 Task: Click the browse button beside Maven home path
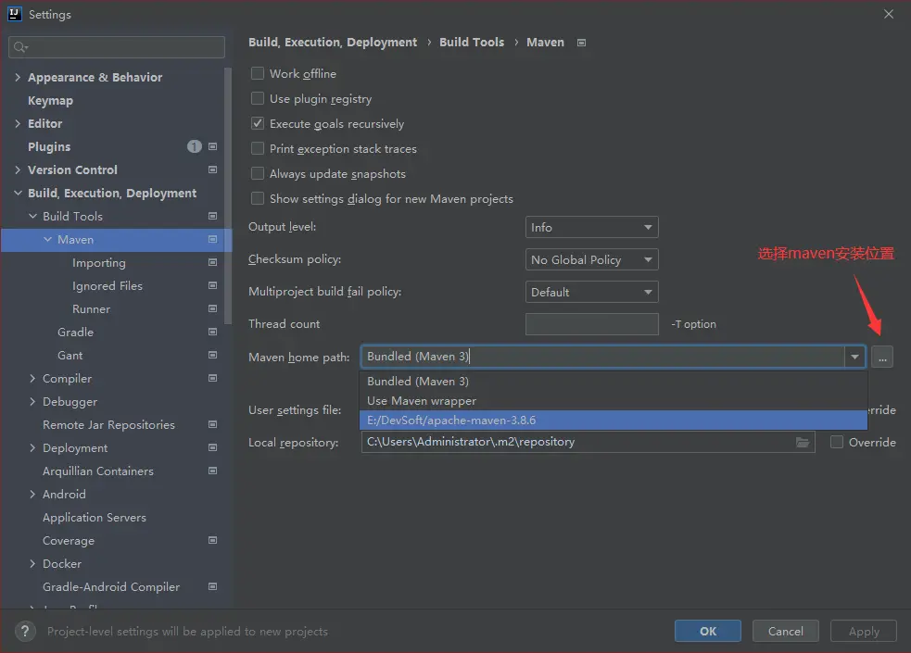click(x=881, y=357)
